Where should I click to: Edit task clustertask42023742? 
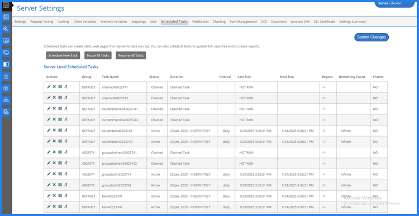49,141
